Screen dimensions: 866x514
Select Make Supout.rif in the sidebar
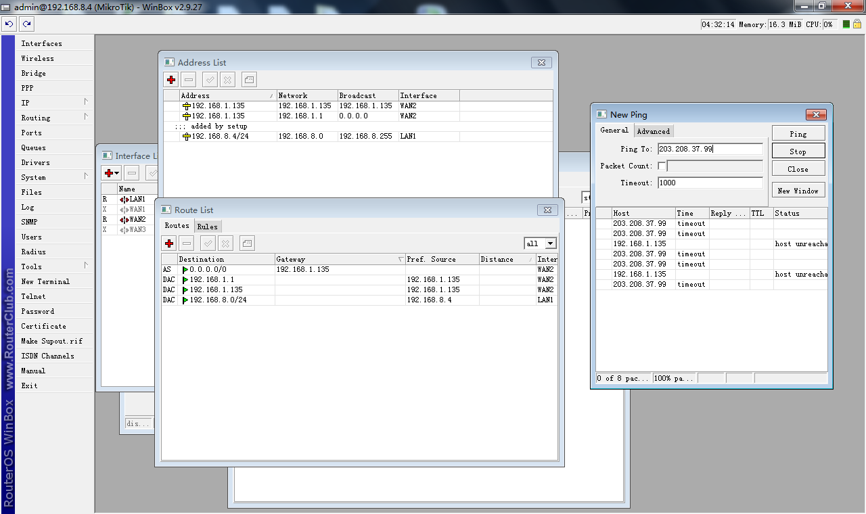55,341
